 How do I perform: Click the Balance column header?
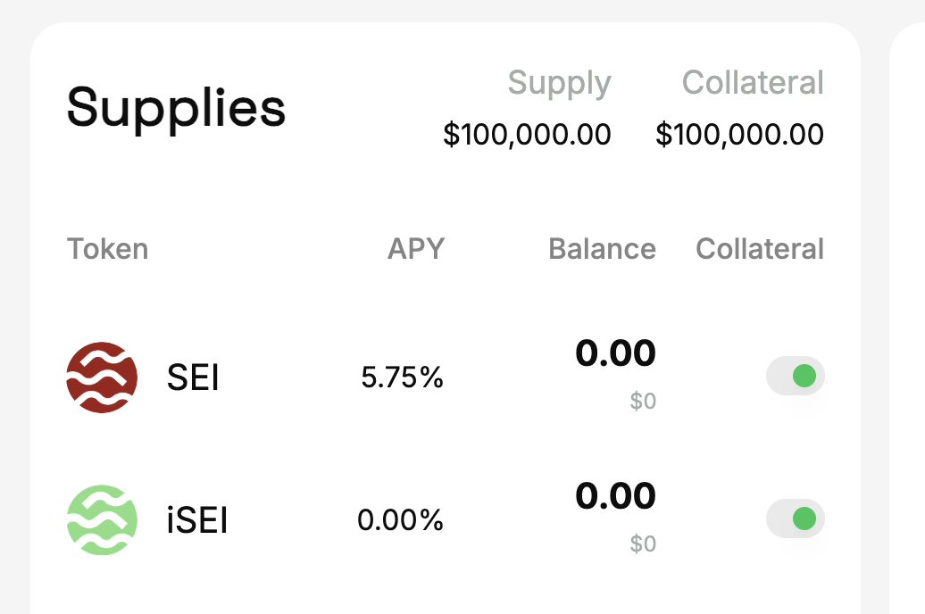click(x=603, y=249)
